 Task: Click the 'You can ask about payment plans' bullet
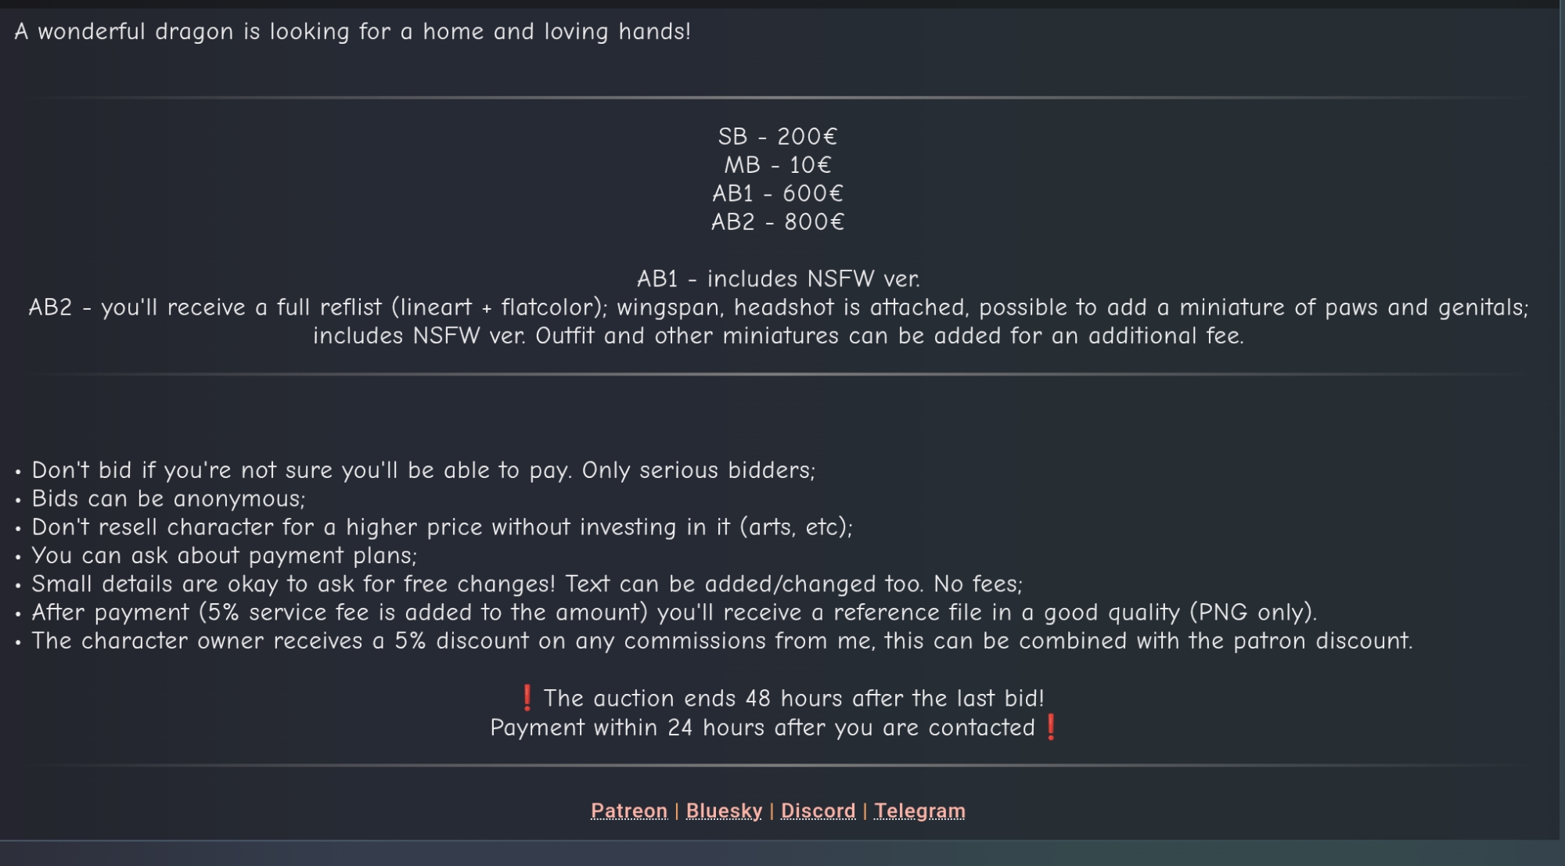pos(224,555)
